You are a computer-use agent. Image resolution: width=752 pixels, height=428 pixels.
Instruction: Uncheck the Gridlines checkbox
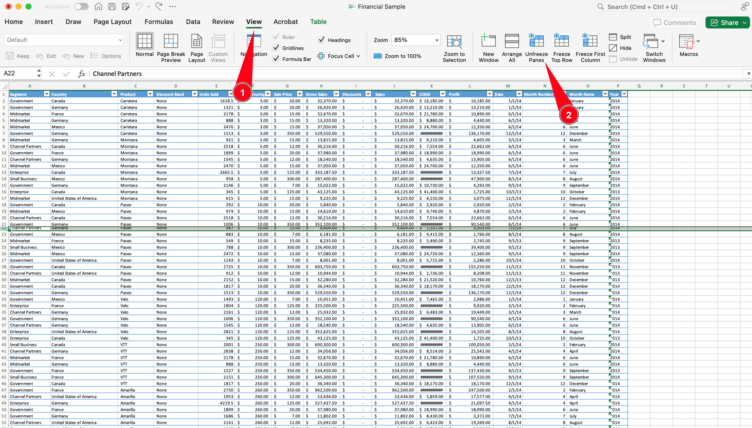276,48
